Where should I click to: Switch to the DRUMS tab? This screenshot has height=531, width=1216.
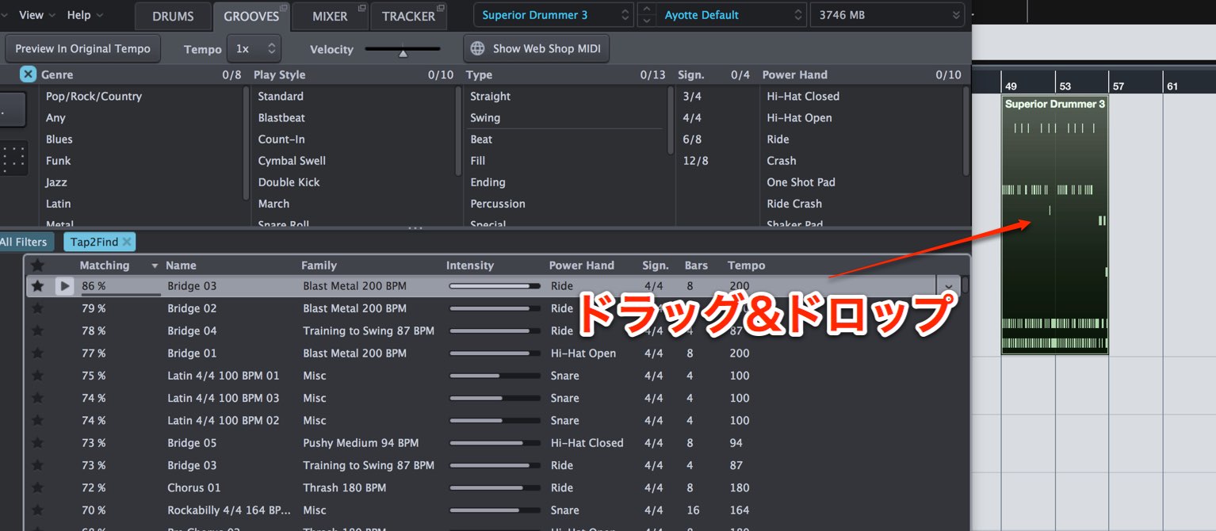coord(173,16)
